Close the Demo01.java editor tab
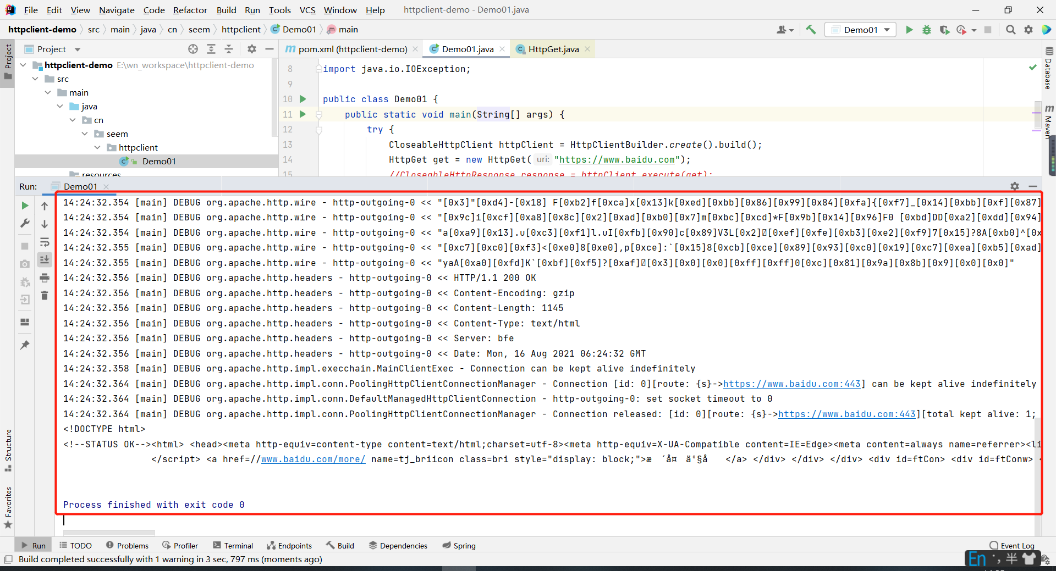 [502, 49]
